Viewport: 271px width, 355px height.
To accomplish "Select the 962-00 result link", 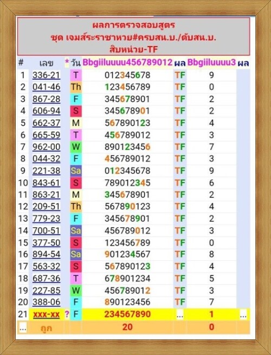I will (x=47, y=147).
